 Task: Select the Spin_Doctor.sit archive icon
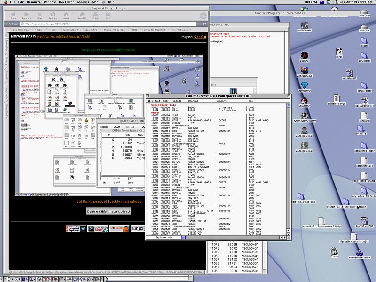[x=365, y=100]
